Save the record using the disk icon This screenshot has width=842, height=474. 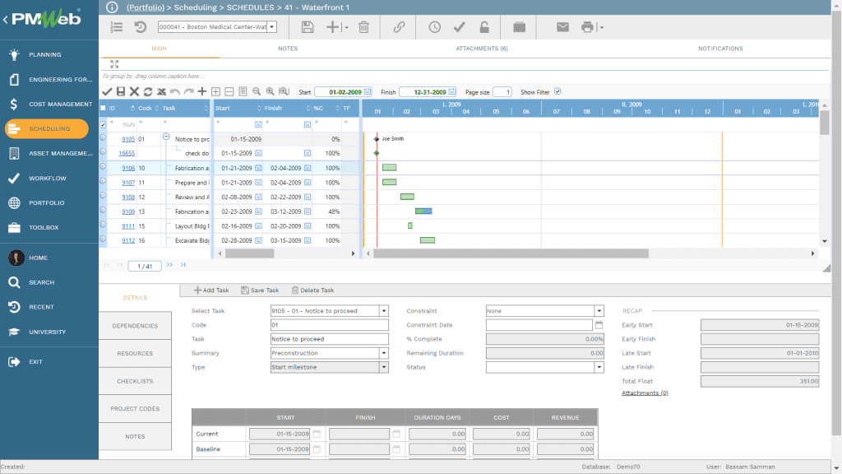(x=308, y=26)
